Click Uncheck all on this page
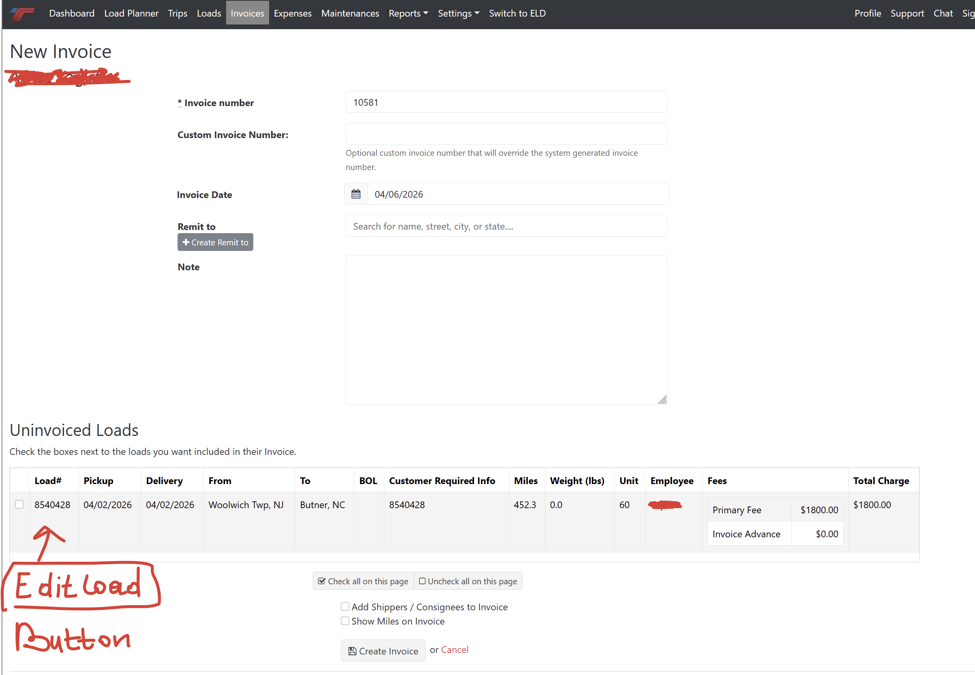The image size is (975, 675). pyautogui.click(x=468, y=581)
